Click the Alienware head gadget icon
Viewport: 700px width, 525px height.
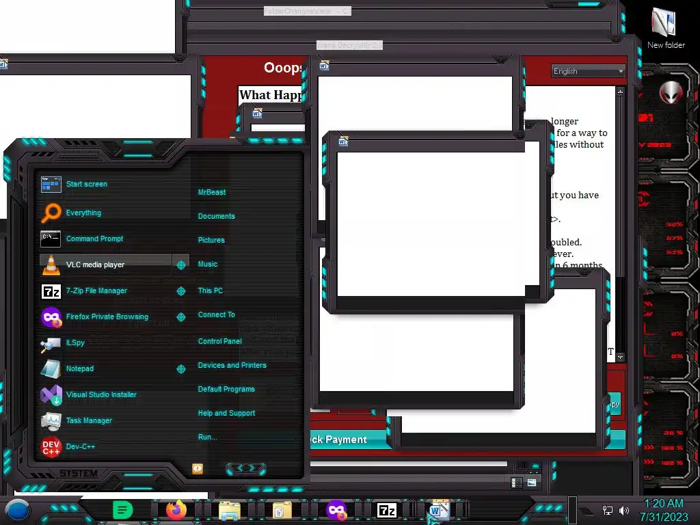671,92
